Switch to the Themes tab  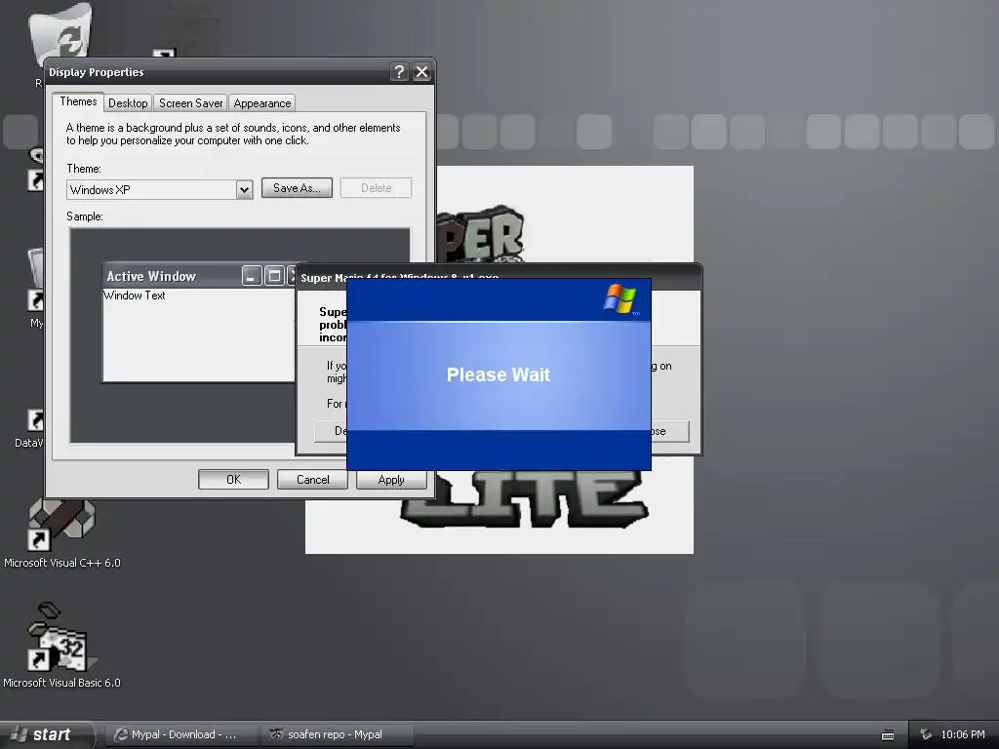point(78,101)
